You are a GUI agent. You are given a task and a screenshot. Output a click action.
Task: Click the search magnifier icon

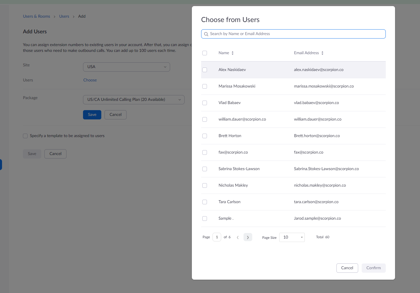click(x=206, y=34)
